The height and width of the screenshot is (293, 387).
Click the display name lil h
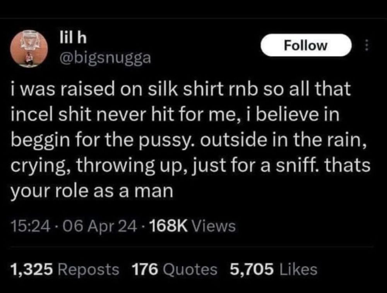(72, 38)
